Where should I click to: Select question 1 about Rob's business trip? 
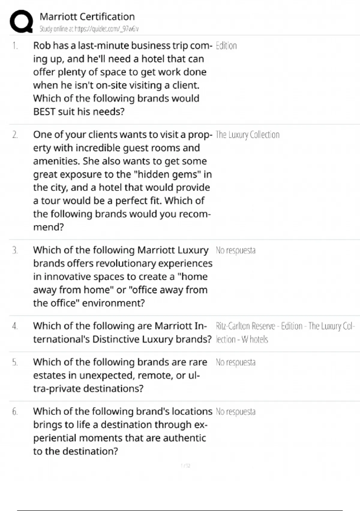122,78
